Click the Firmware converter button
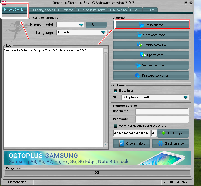 (x=151, y=76)
